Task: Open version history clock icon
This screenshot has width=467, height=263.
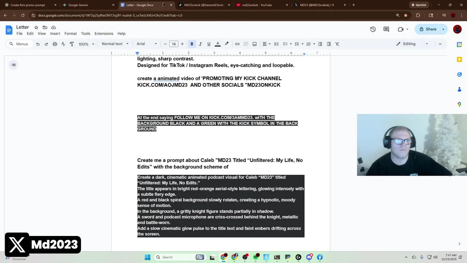Action: coord(373,29)
